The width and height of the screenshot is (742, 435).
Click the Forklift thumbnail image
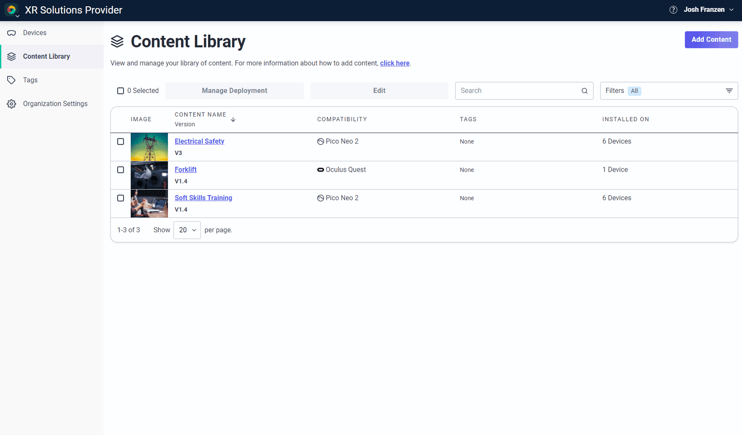click(149, 175)
